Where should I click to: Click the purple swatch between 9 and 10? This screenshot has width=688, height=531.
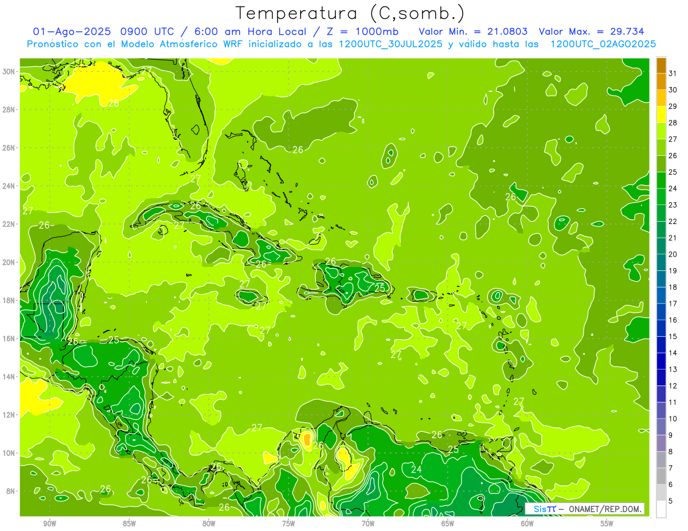[x=661, y=443]
